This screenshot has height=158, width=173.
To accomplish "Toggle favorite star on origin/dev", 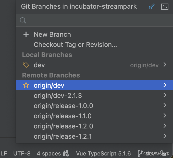I will click(x=26, y=85).
